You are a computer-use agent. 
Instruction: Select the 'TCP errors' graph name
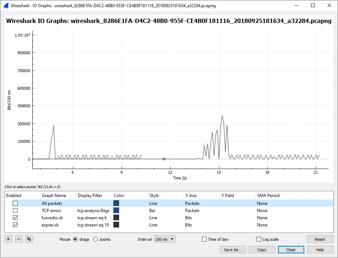point(51,210)
